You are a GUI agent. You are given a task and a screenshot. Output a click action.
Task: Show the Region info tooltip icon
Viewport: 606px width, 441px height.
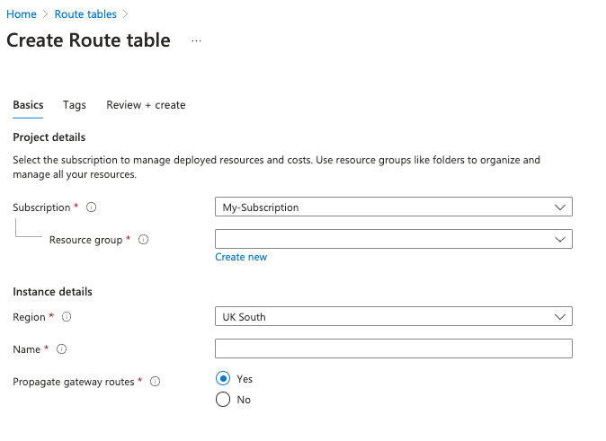(x=67, y=317)
